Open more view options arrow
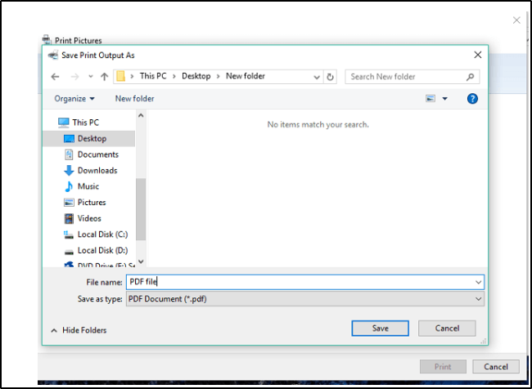The width and height of the screenshot is (532, 389). (444, 99)
